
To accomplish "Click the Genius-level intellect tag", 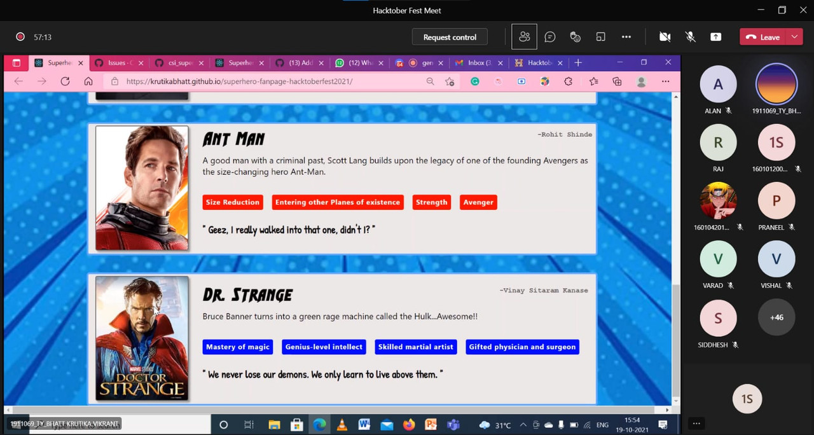I will click(x=324, y=347).
